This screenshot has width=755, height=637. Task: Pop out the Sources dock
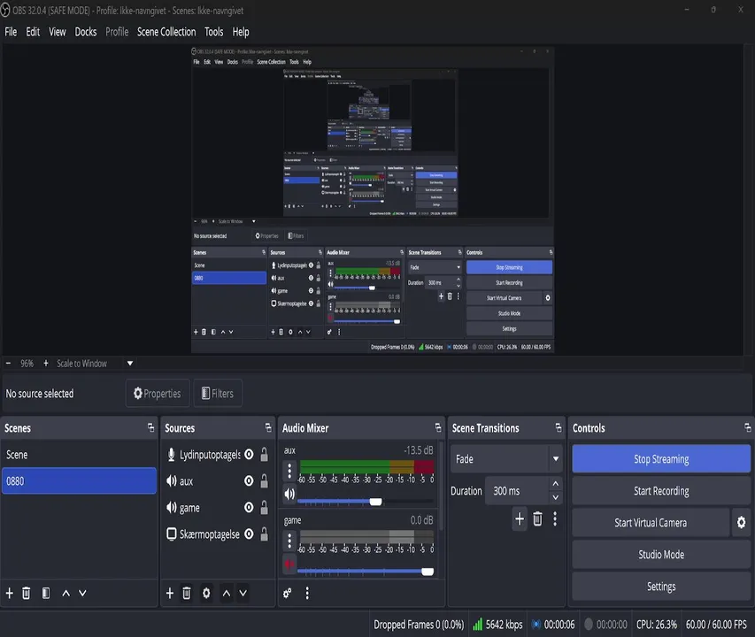268,427
